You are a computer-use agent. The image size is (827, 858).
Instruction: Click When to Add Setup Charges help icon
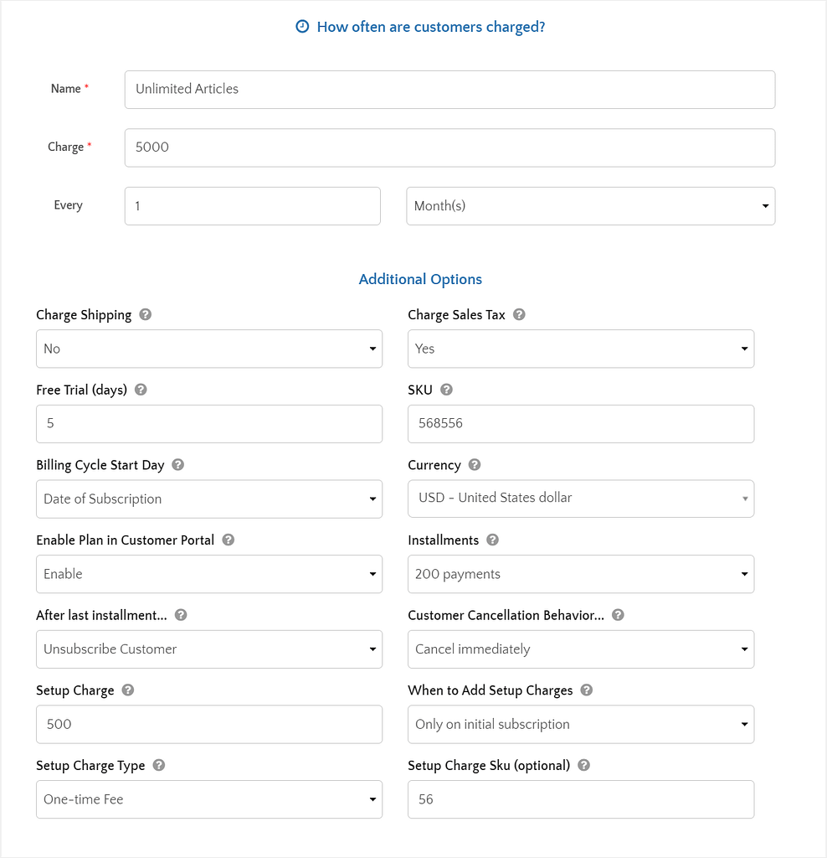tap(587, 690)
